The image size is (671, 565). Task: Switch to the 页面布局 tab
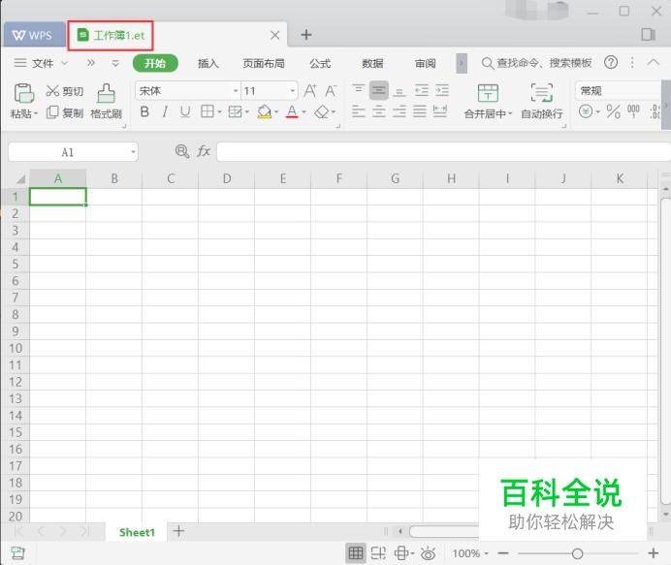[264, 63]
